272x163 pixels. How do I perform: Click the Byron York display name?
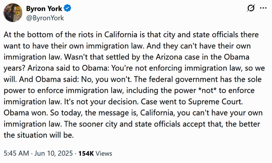[x=44, y=9]
